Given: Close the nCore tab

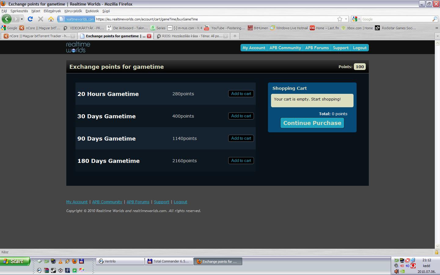Looking at the screenshot, I should coord(73,36).
